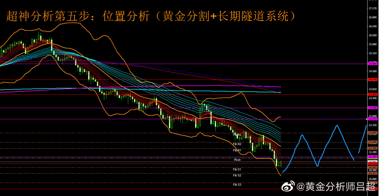Click the Fib R1 label
379x196 pixels.
[x=237, y=150]
